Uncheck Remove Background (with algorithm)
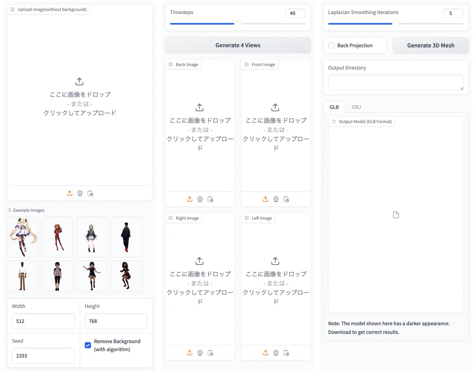 click(88, 345)
